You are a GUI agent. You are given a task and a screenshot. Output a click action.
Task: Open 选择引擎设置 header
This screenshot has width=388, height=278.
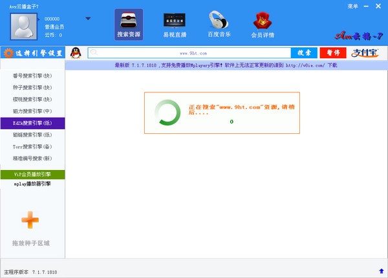33,53
